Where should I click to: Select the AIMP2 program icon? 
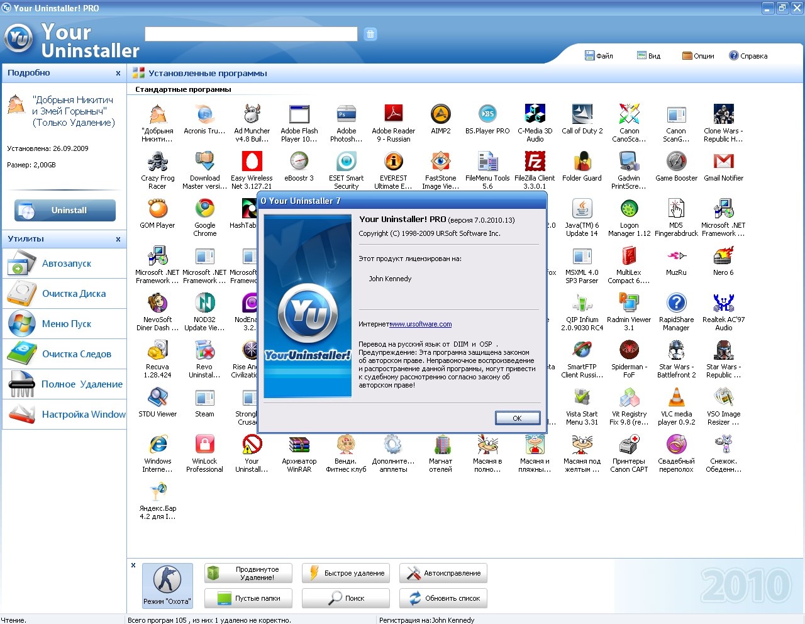[440, 114]
